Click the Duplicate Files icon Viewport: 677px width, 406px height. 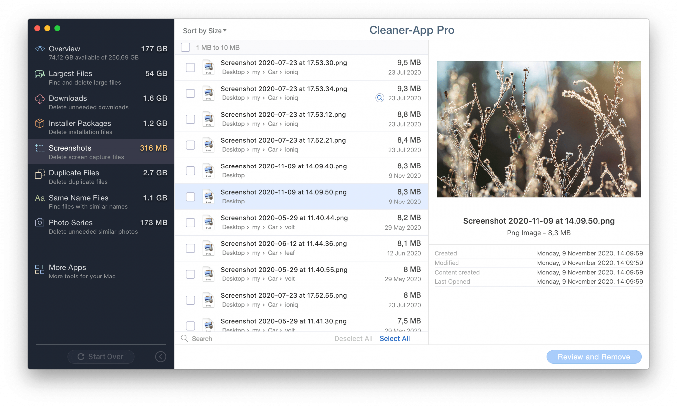pyautogui.click(x=40, y=174)
